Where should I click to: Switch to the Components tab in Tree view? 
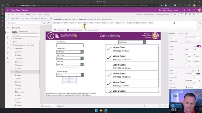[x=23, y=31]
